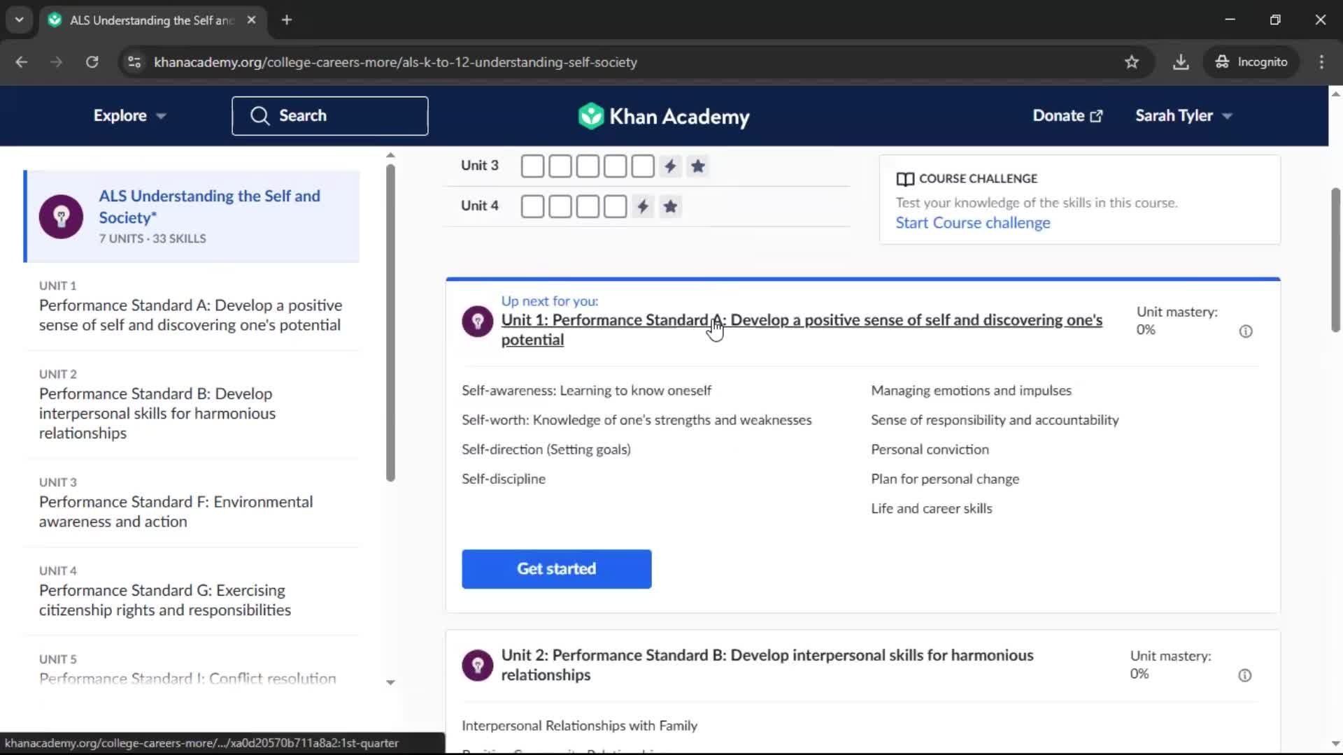1343x755 pixels.
Task: Select the fourth skill box of Unit 4
Action: 615,207
